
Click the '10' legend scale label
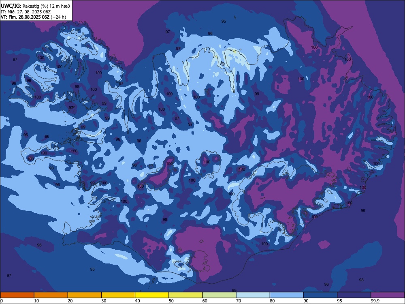[x=36, y=301]
